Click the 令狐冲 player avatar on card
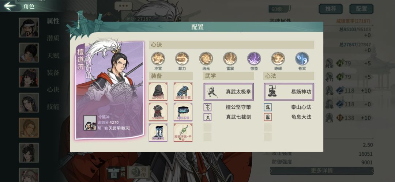 [x=90, y=123]
